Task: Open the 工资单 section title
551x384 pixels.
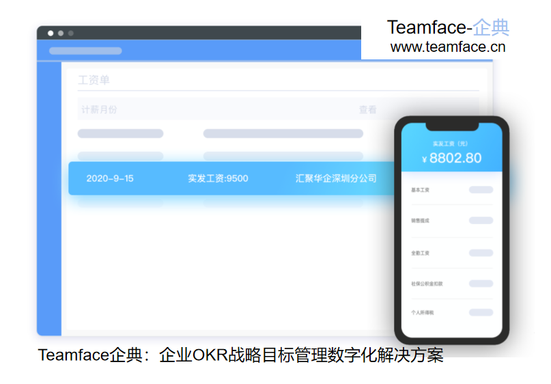Action: pyautogui.click(x=94, y=80)
